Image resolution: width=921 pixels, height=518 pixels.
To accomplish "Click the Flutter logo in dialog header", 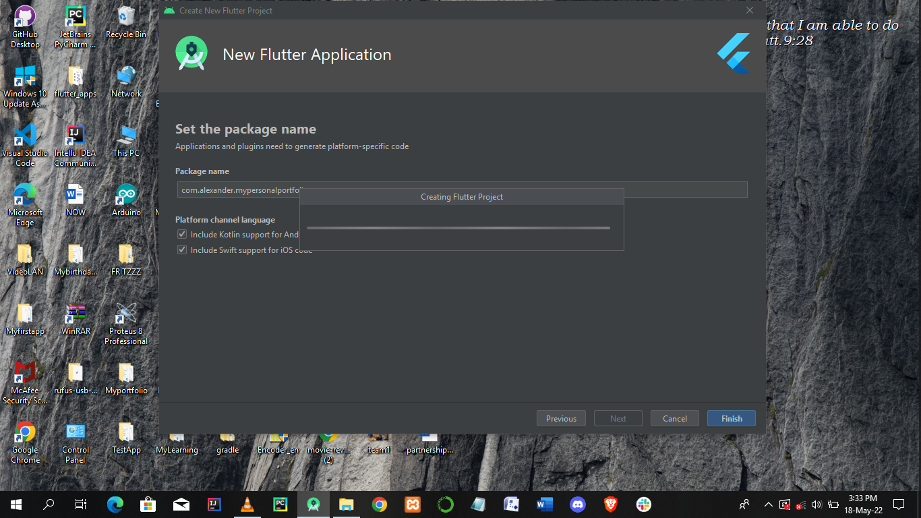I will (x=734, y=53).
